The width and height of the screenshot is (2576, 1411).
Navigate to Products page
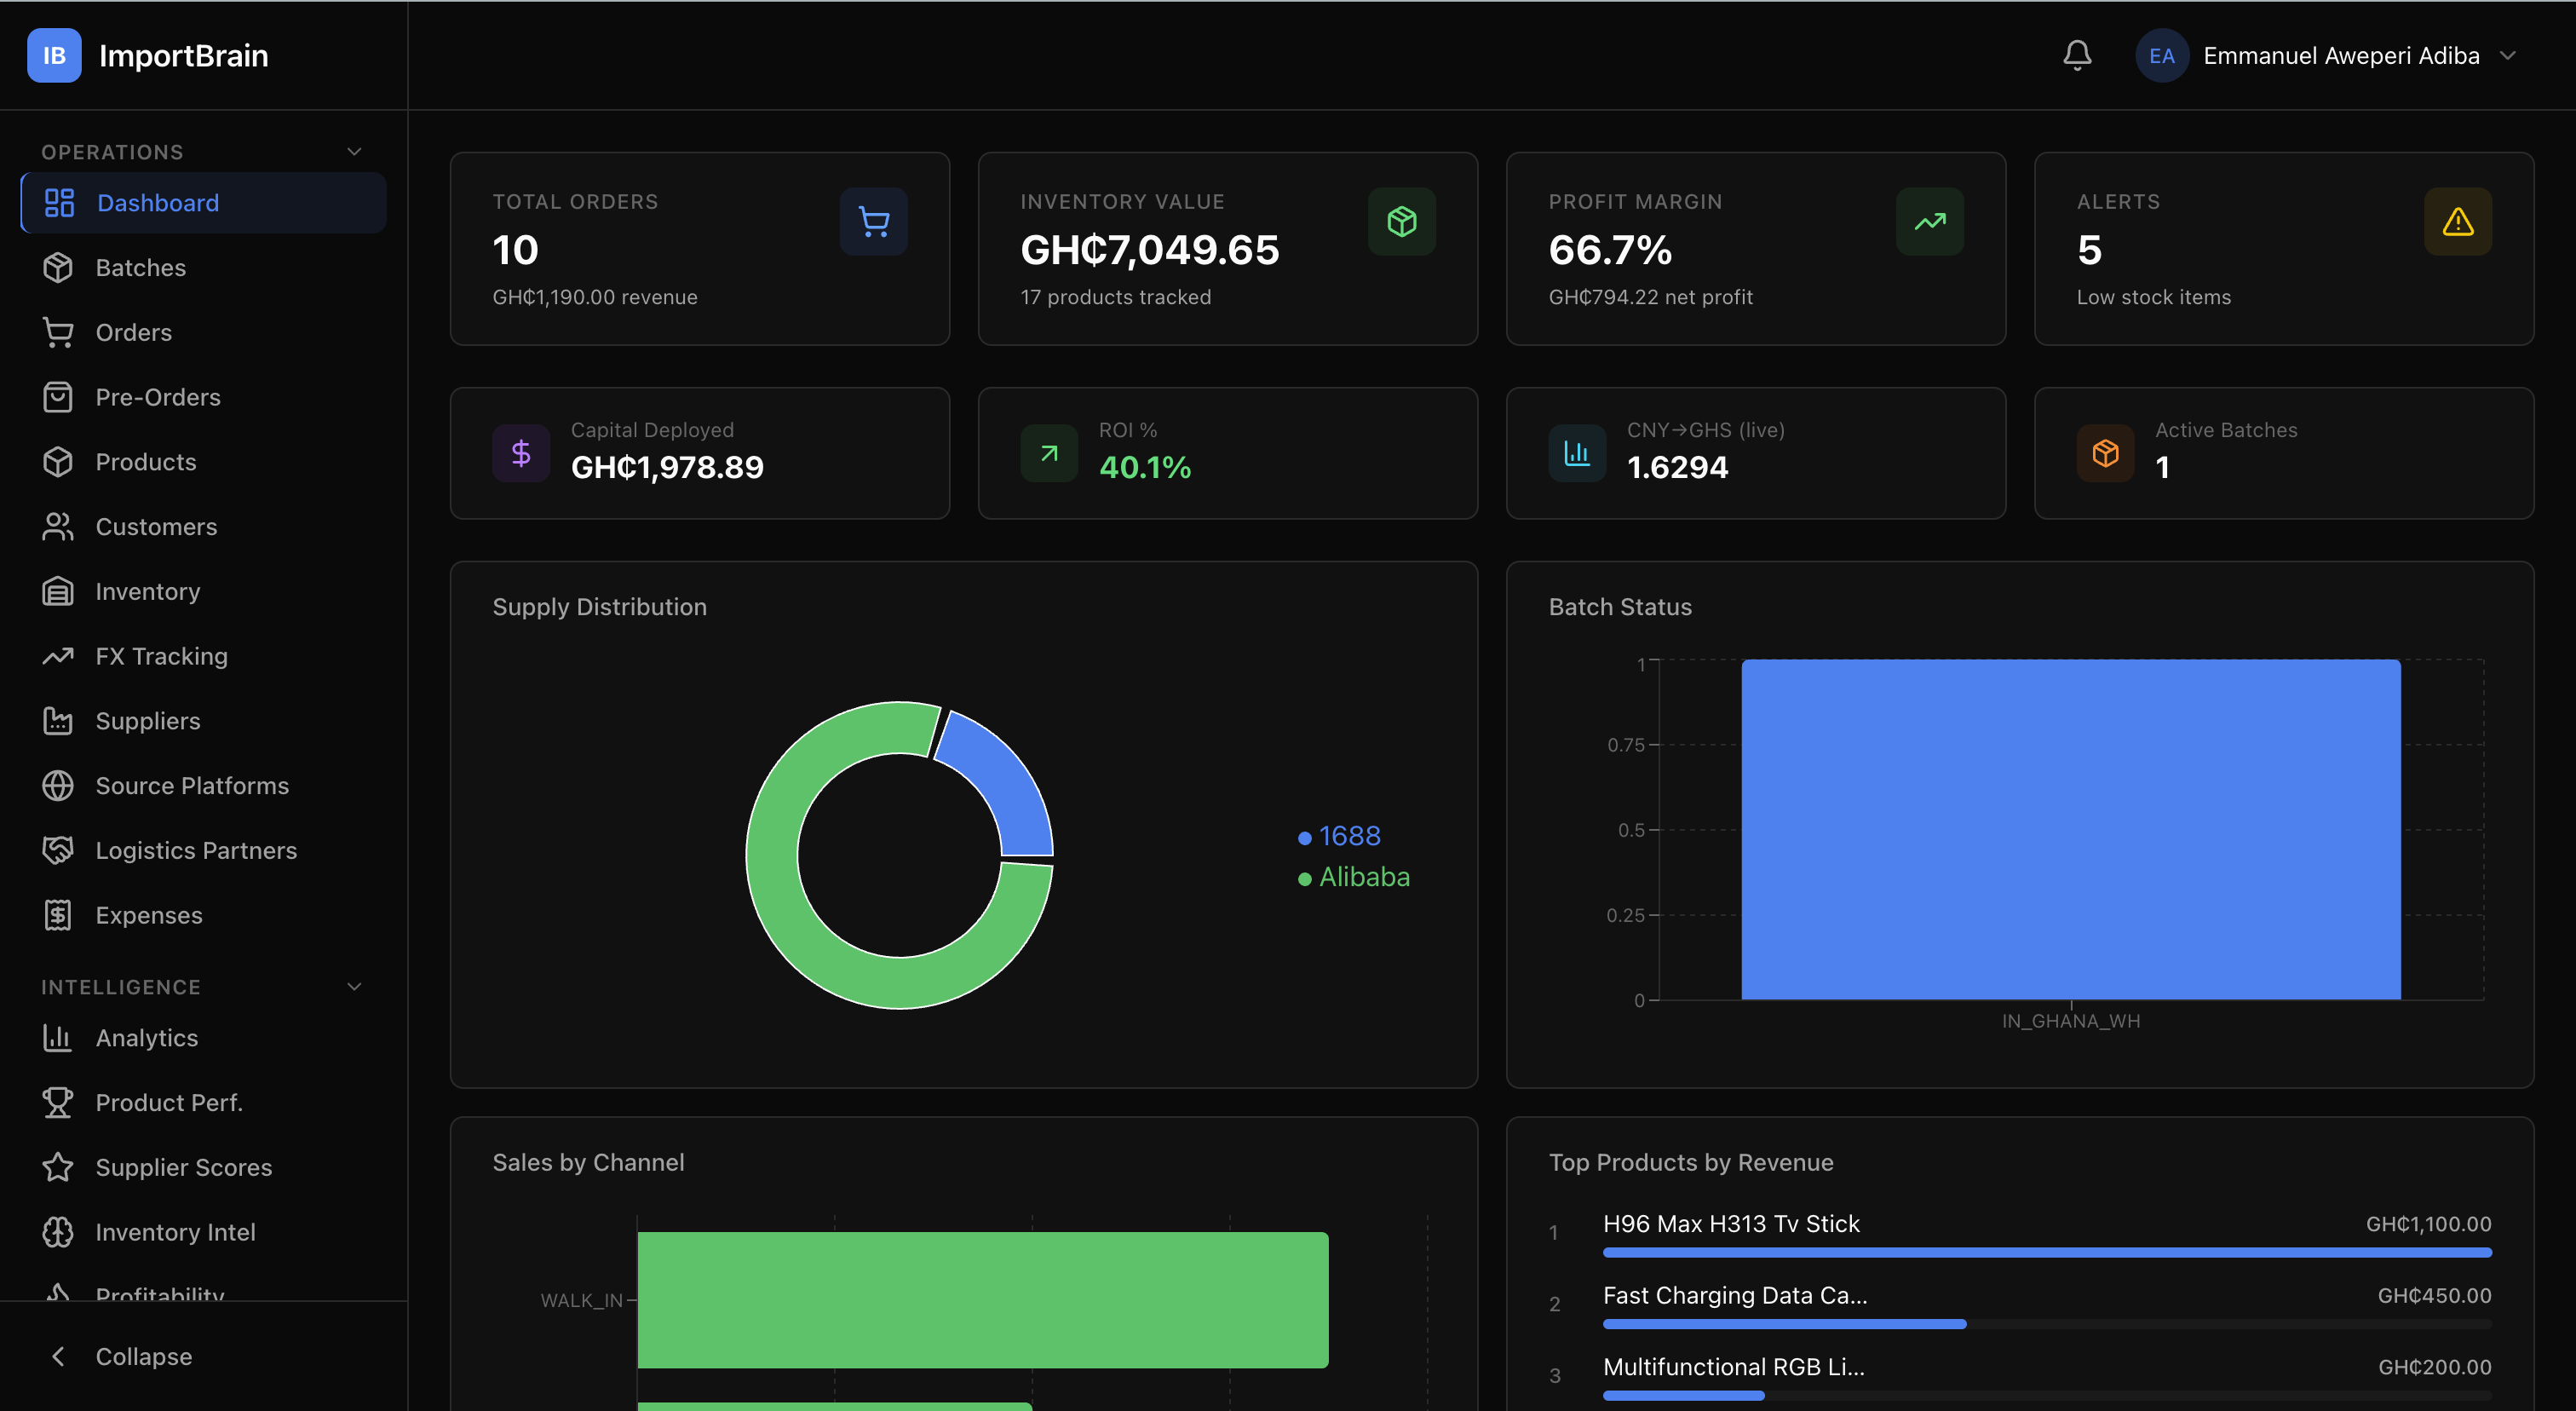(x=203, y=461)
